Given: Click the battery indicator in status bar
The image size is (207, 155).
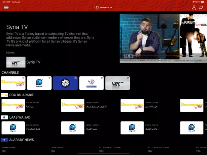Looking at the screenshot, I should click(202, 2).
